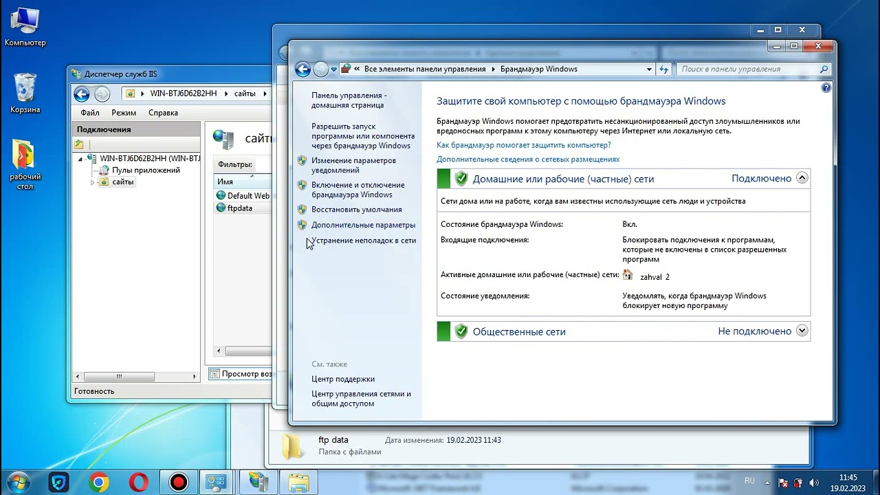Viewport: 880px width, 495px height.
Task: Expand 'Общественные сети' section chevron
Action: tap(802, 331)
